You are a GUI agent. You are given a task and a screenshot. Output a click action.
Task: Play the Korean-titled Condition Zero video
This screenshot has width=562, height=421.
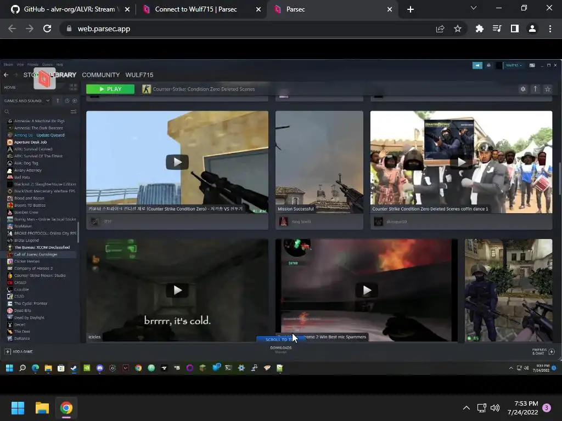[177, 162]
